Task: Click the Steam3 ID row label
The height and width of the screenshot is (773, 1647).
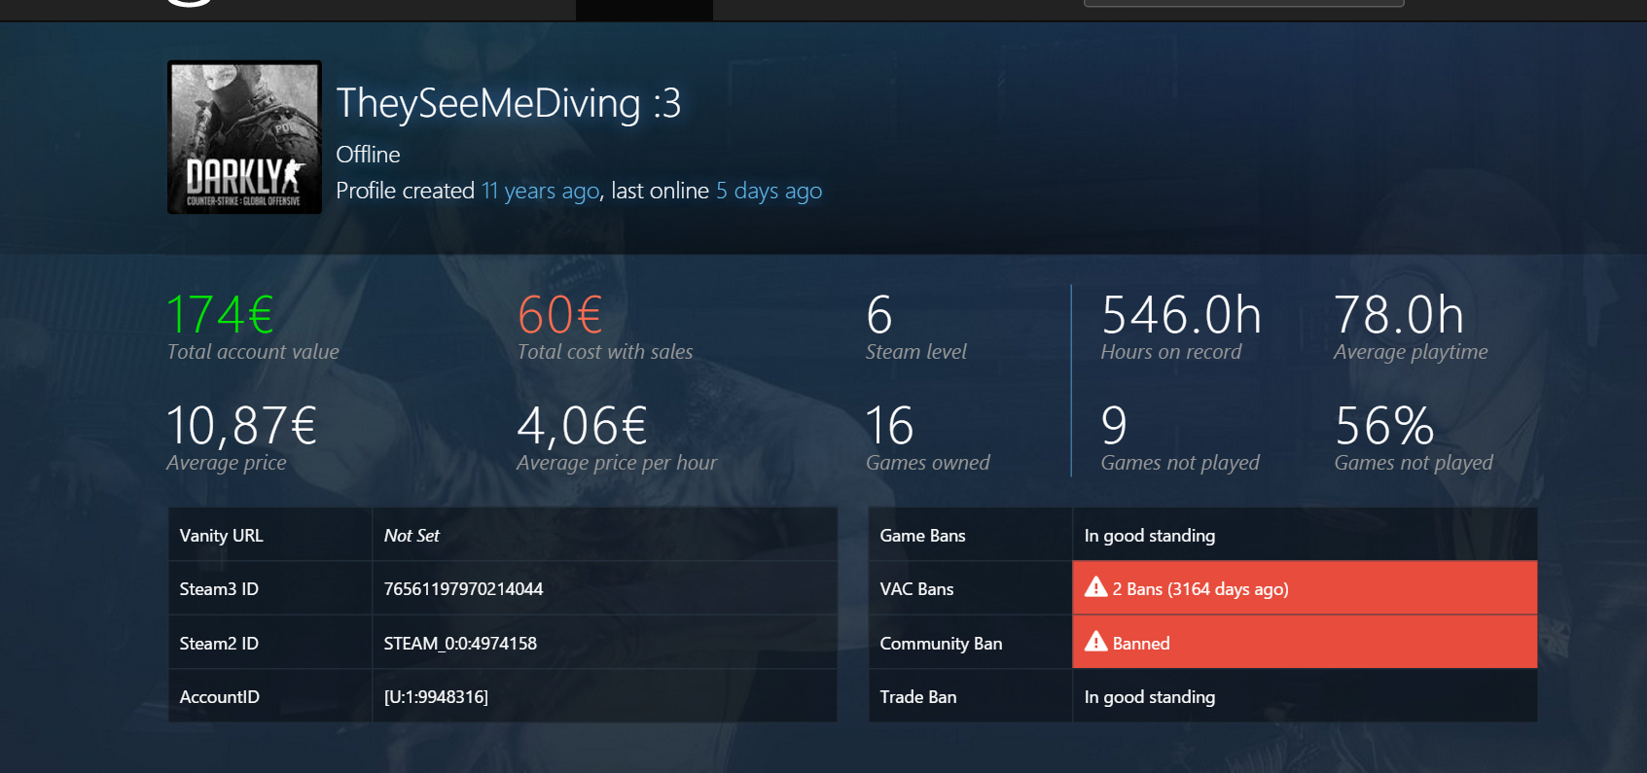Action: [x=219, y=589]
